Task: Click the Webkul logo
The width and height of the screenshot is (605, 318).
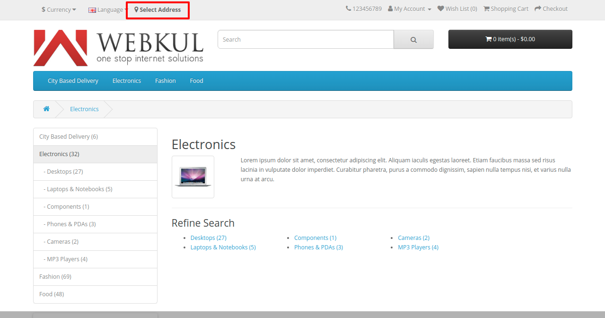Action: point(118,48)
